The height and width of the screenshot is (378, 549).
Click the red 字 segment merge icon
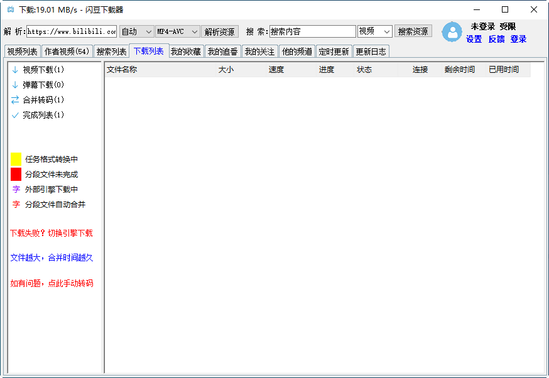point(15,204)
